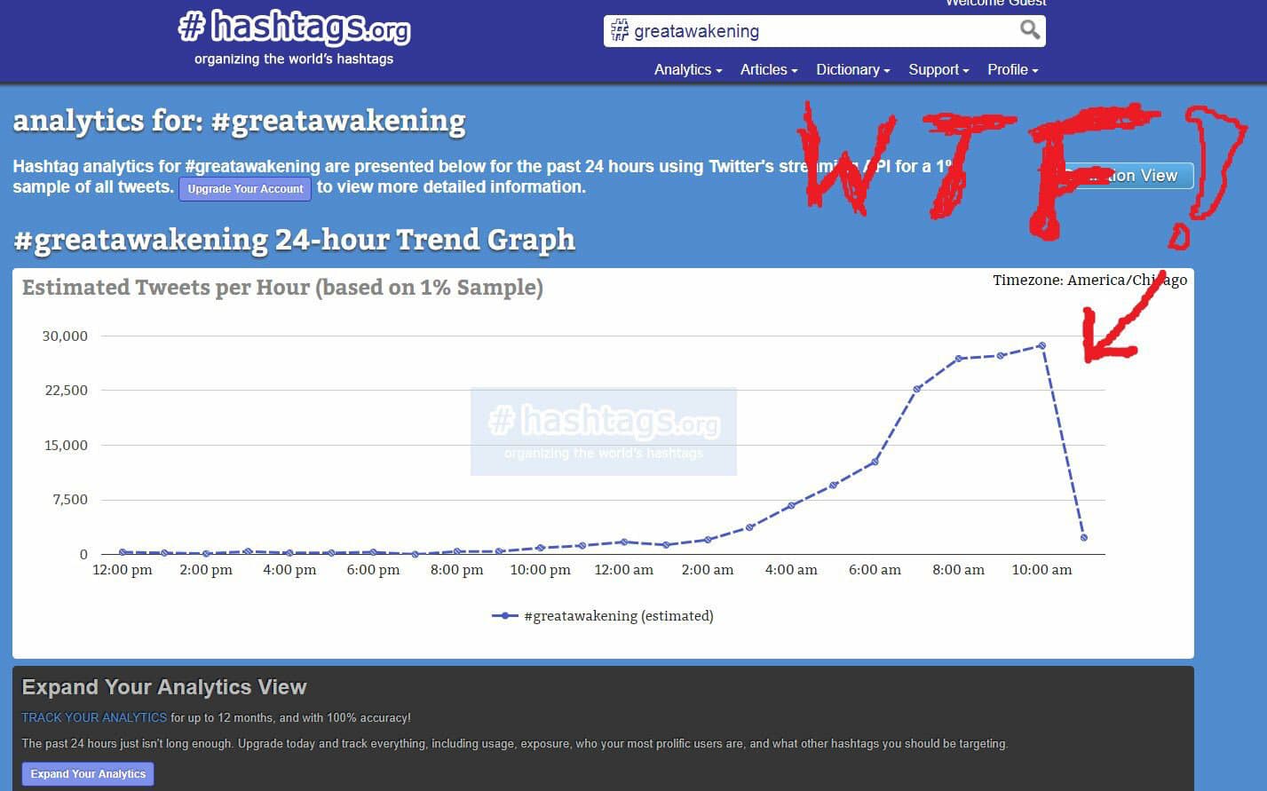
Task: Click the partially hidden View button
Action: click(1136, 176)
